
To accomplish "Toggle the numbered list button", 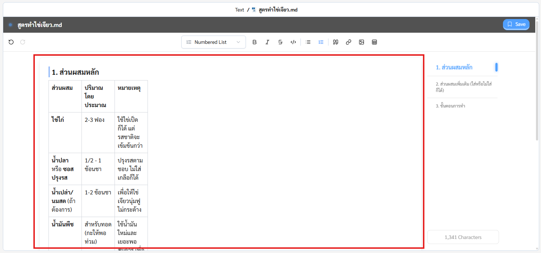I will [x=321, y=42].
